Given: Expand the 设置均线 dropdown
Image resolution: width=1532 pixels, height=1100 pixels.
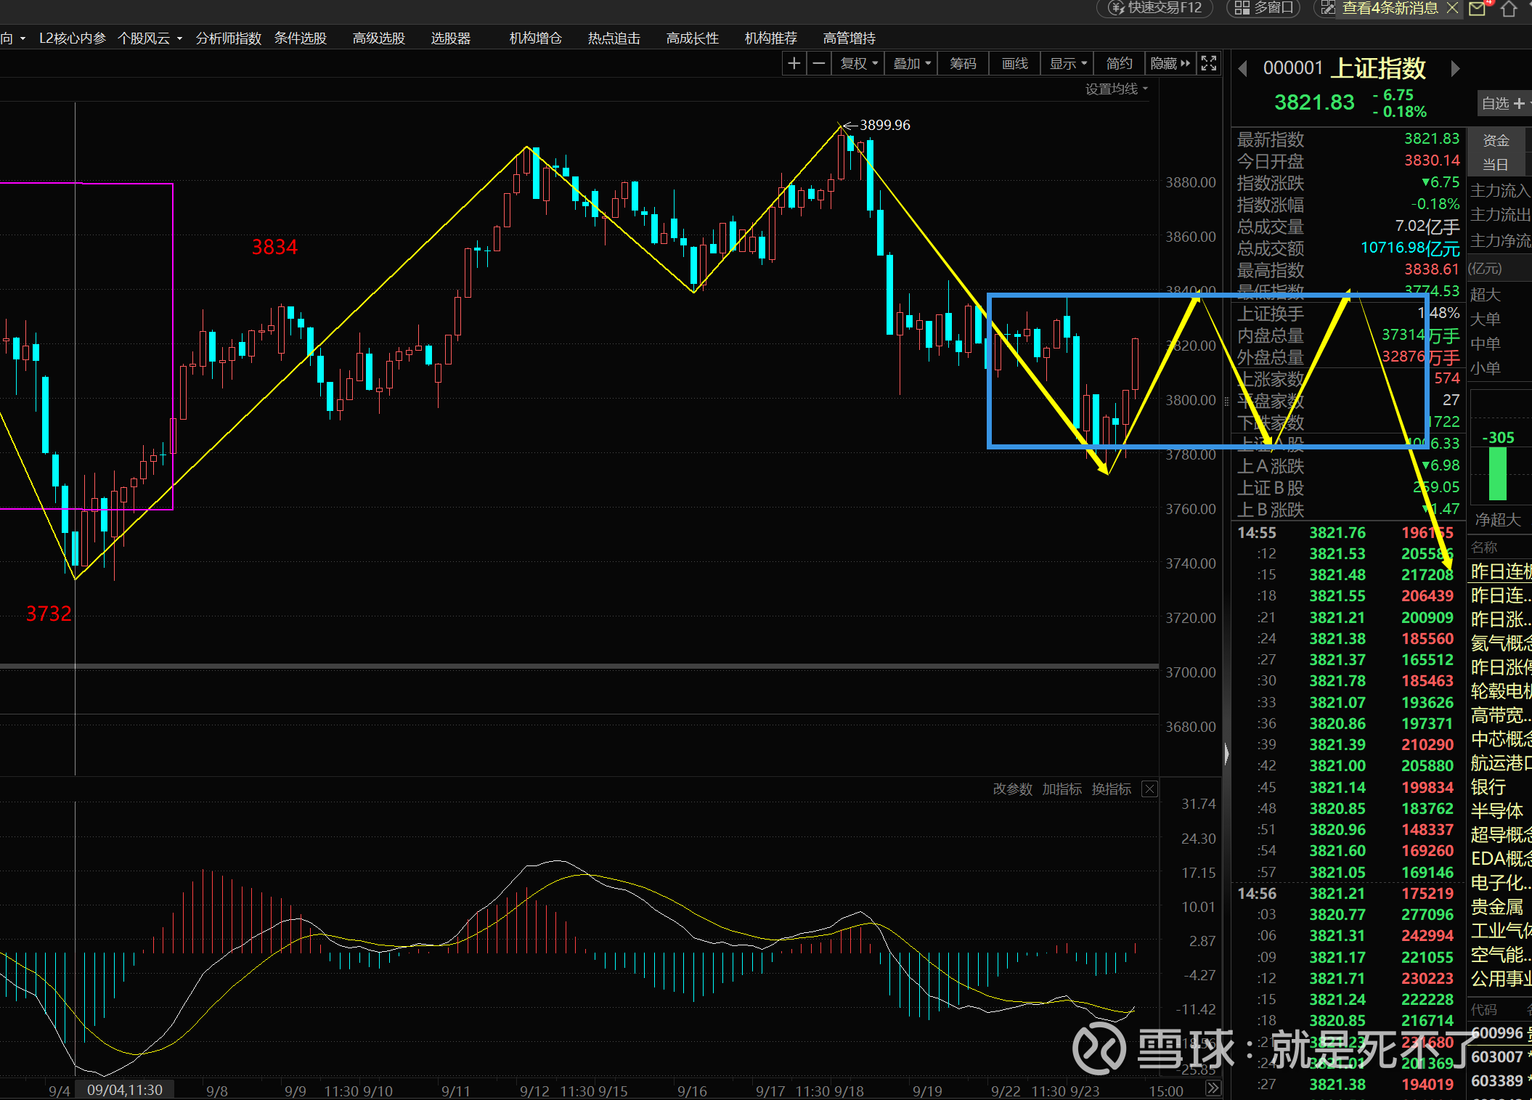Looking at the screenshot, I should [x=1117, y=89].
